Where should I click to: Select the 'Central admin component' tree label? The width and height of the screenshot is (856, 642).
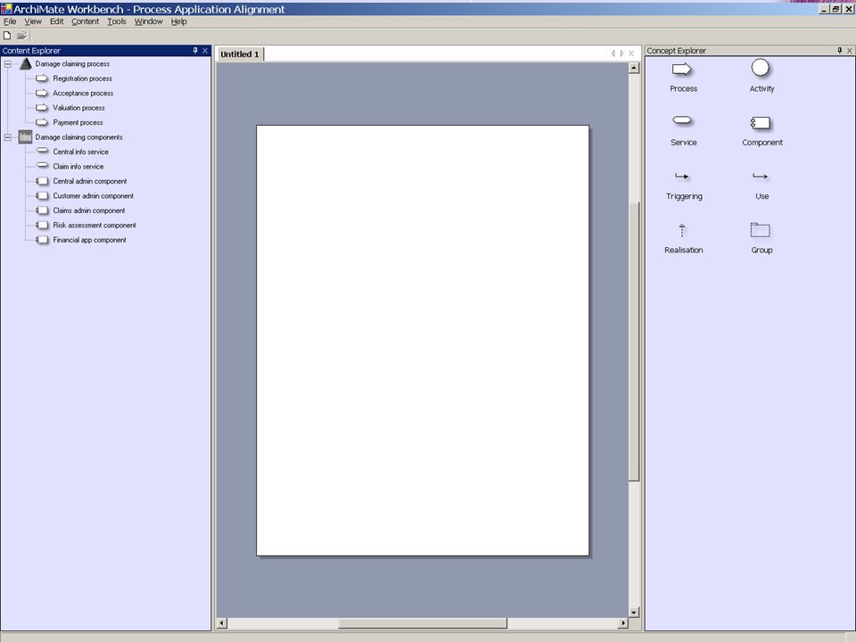coord(90,181)
